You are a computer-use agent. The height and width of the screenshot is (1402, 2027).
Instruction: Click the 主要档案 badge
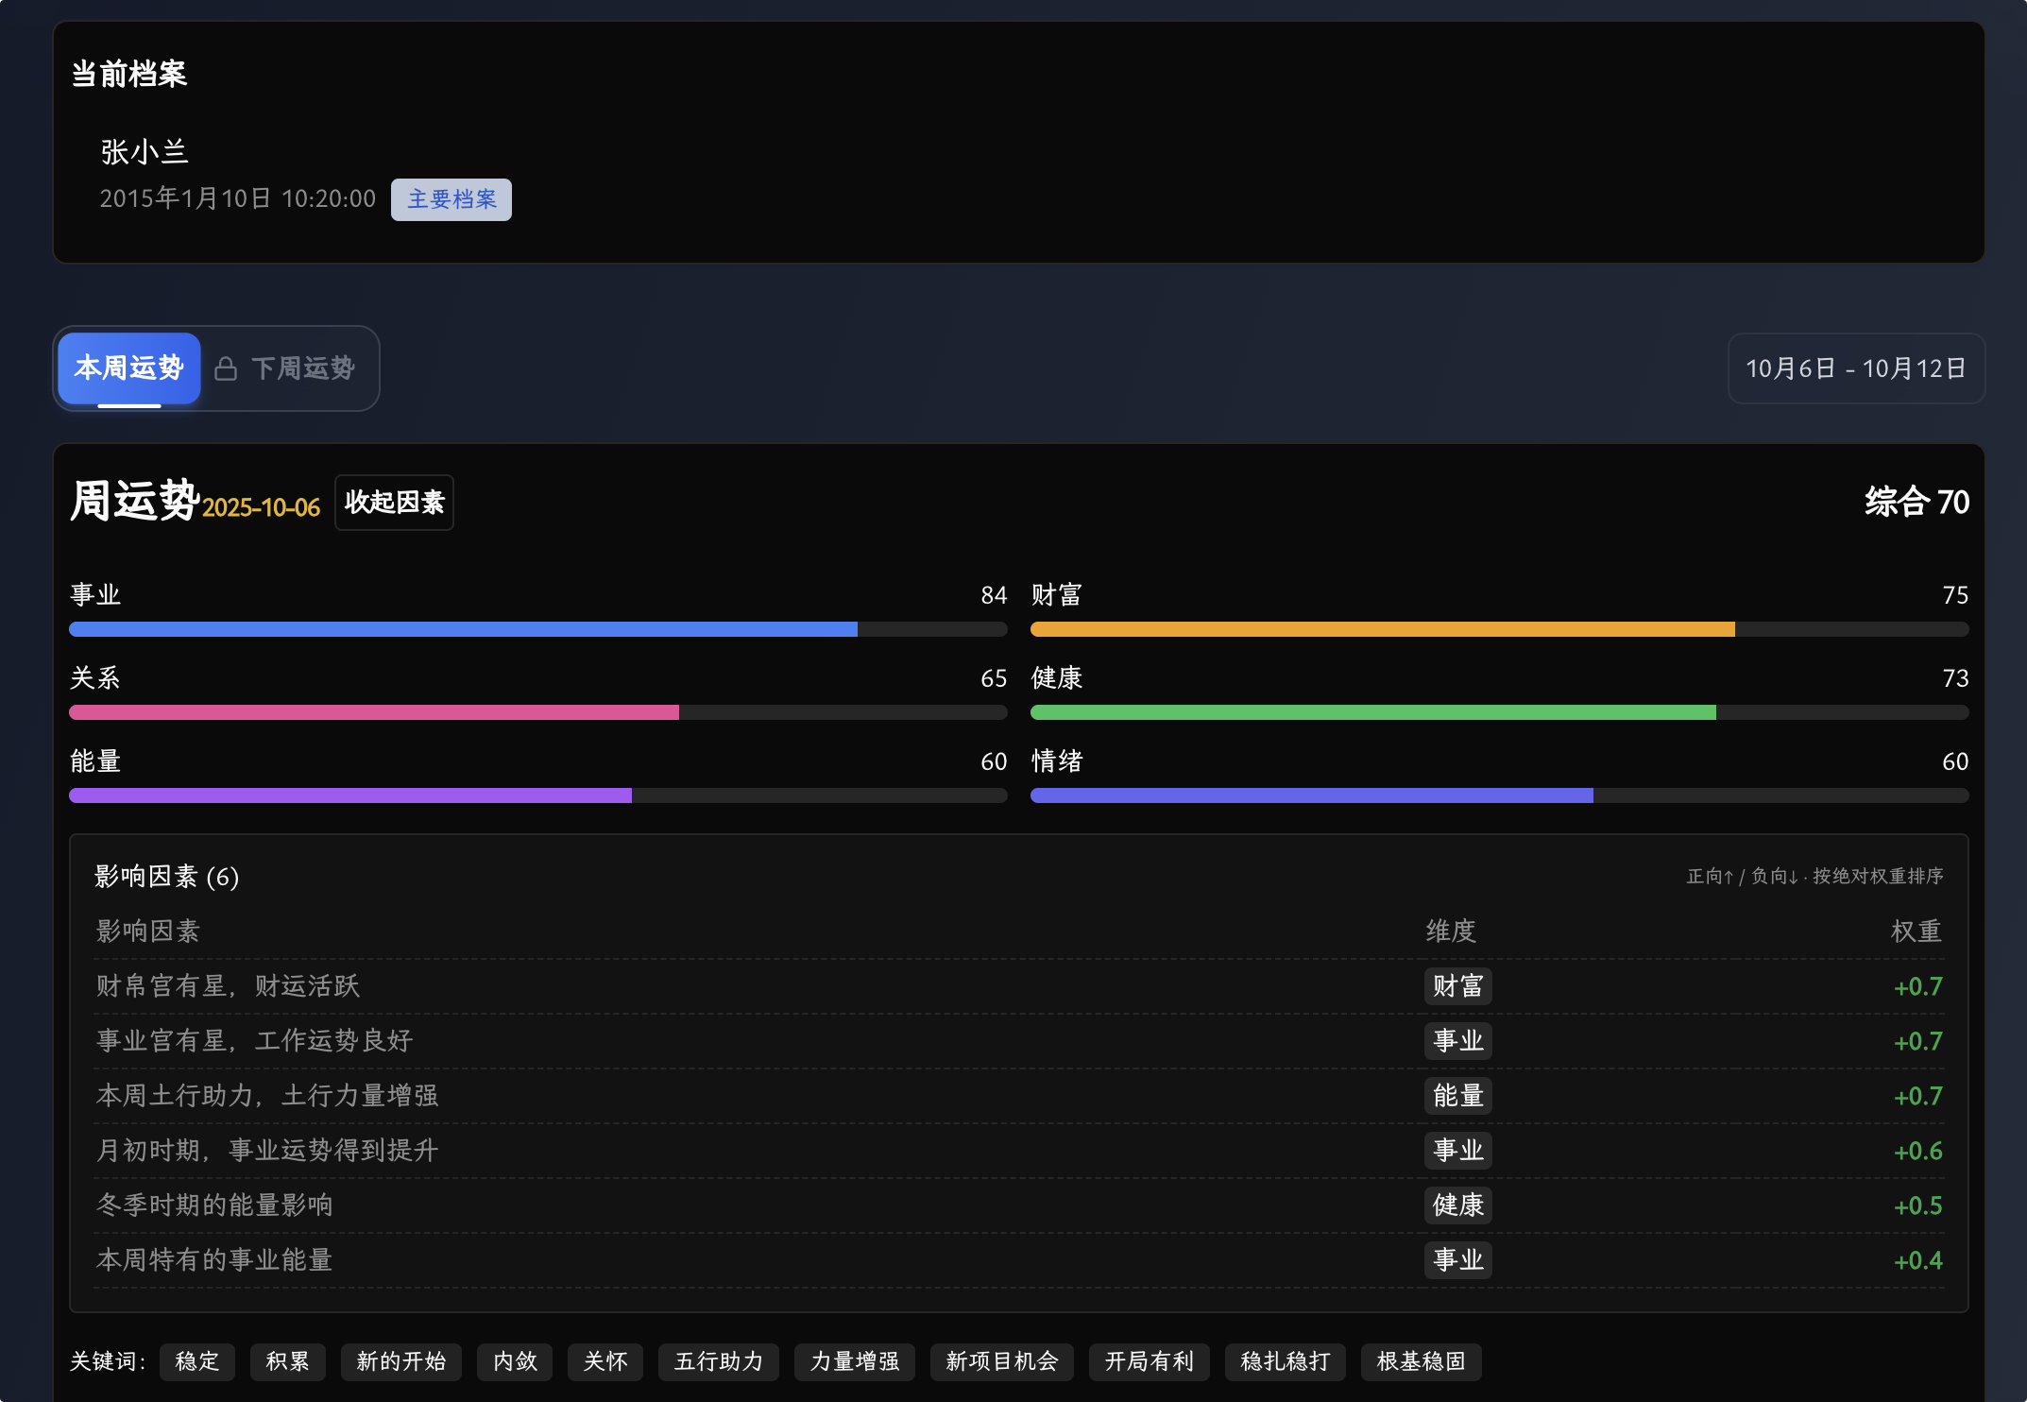coord(451,199)
